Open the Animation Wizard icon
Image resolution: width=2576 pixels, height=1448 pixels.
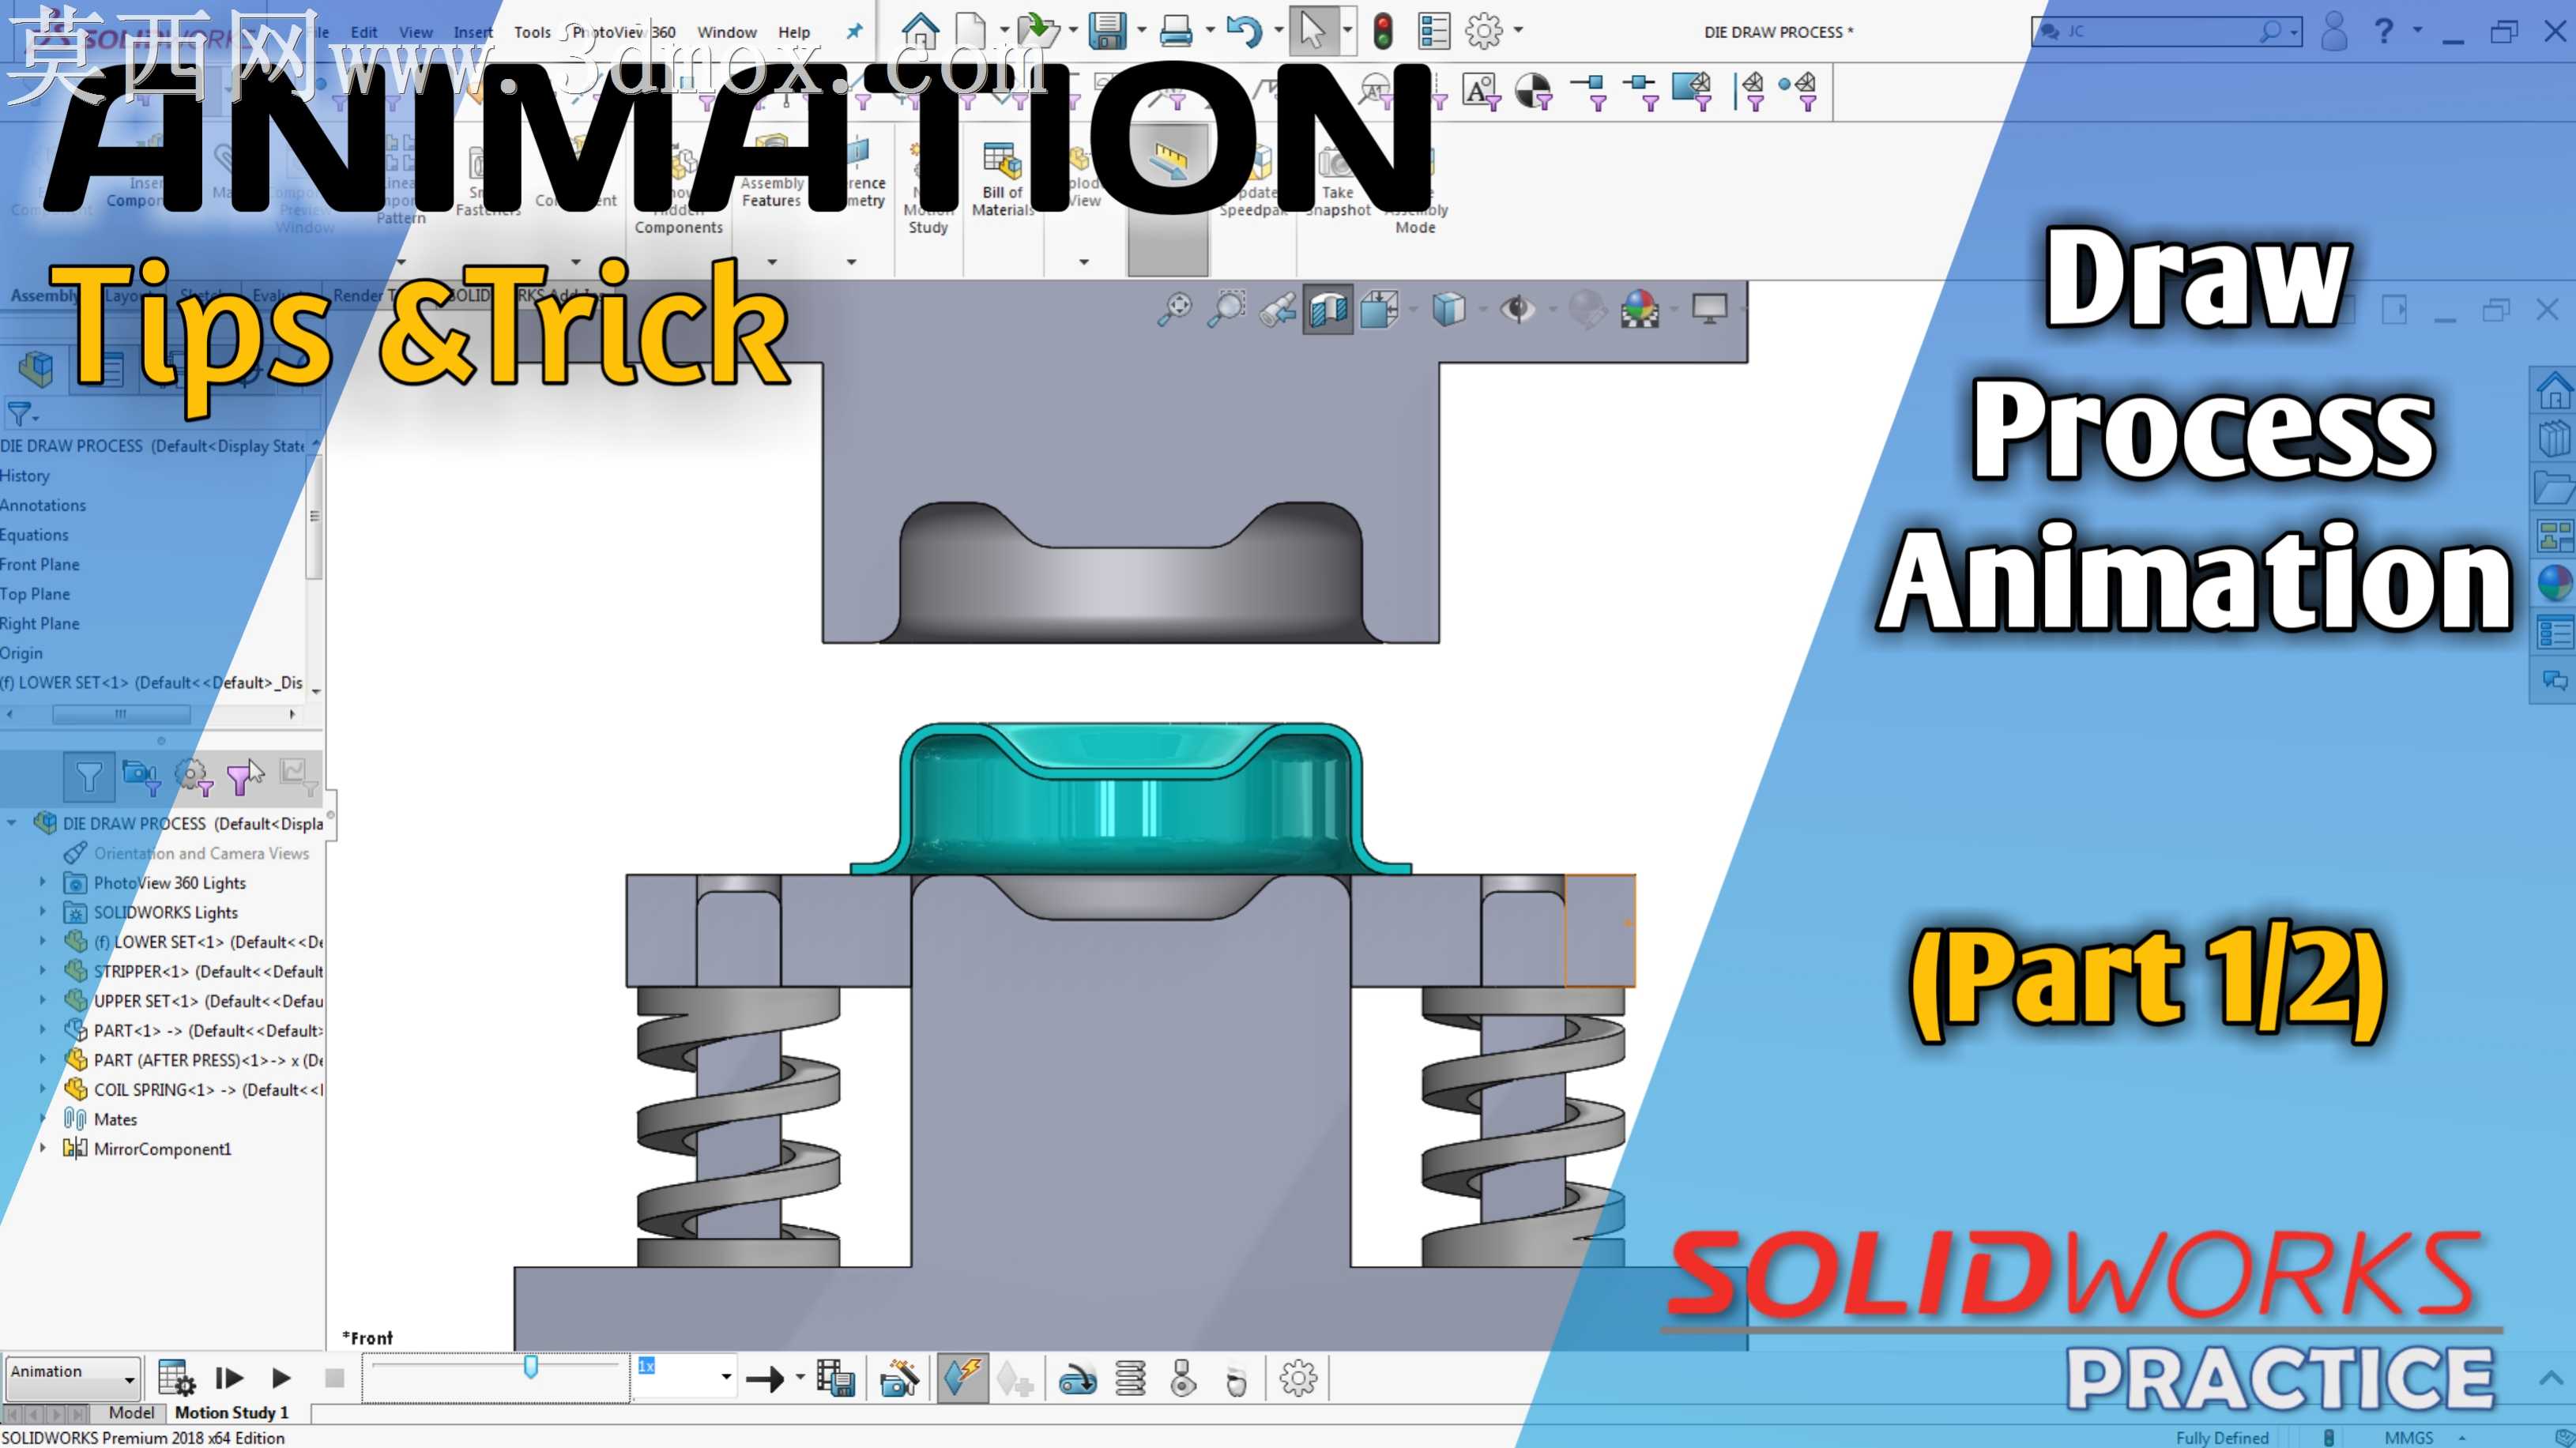899,1378
